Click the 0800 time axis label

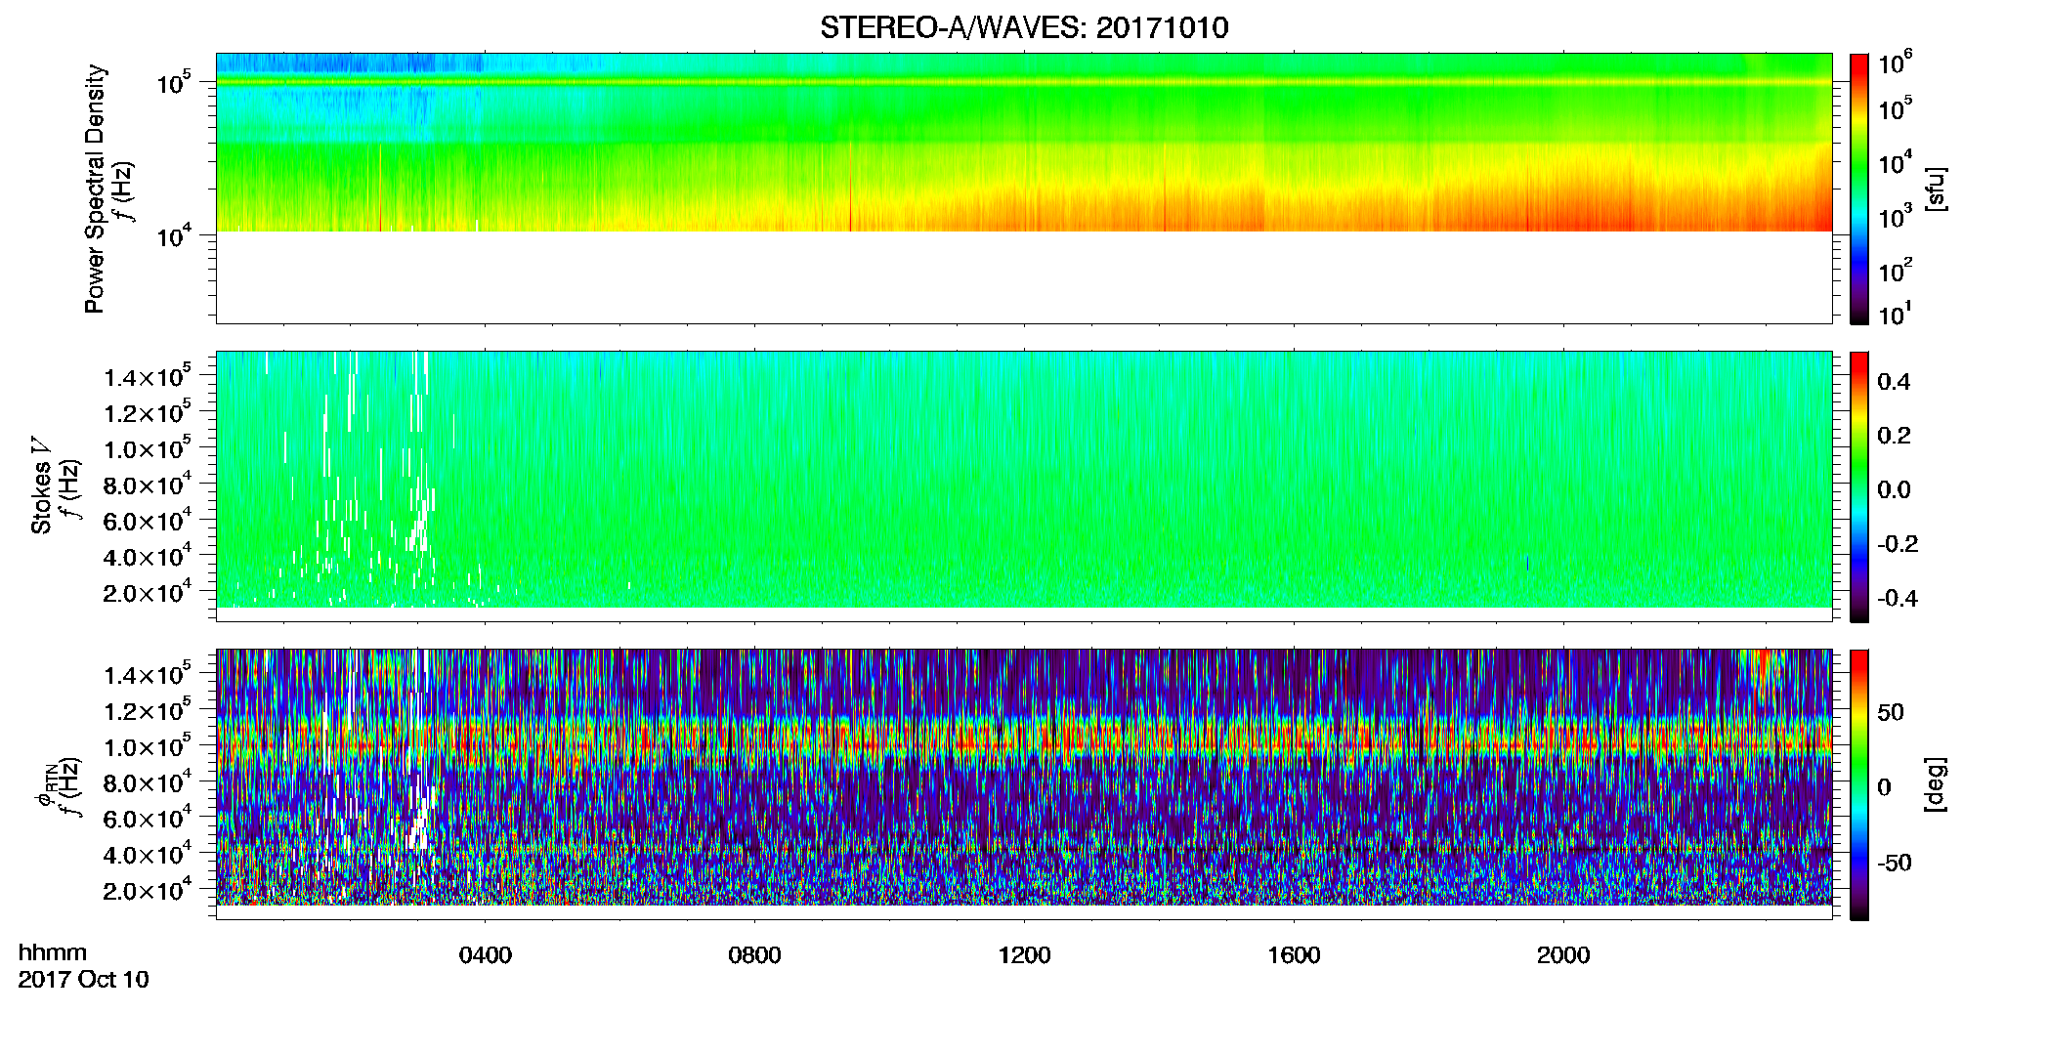coord(755,955)
